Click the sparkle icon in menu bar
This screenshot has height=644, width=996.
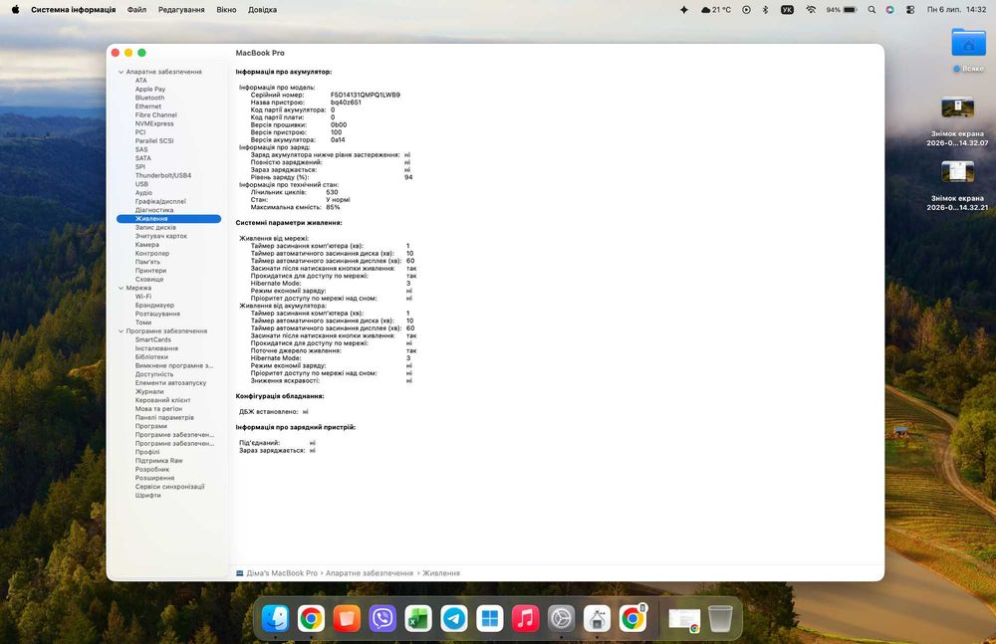click(x=684, y=10)
